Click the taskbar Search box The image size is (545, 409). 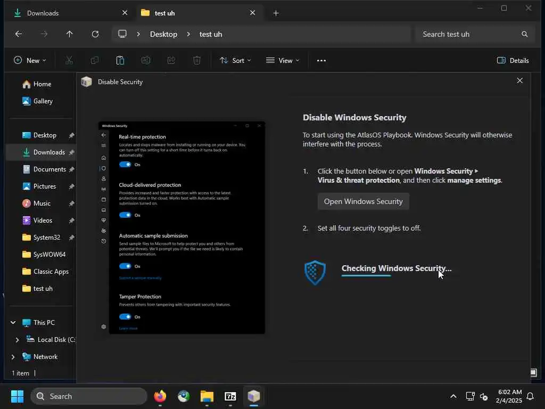pos(89,396)
